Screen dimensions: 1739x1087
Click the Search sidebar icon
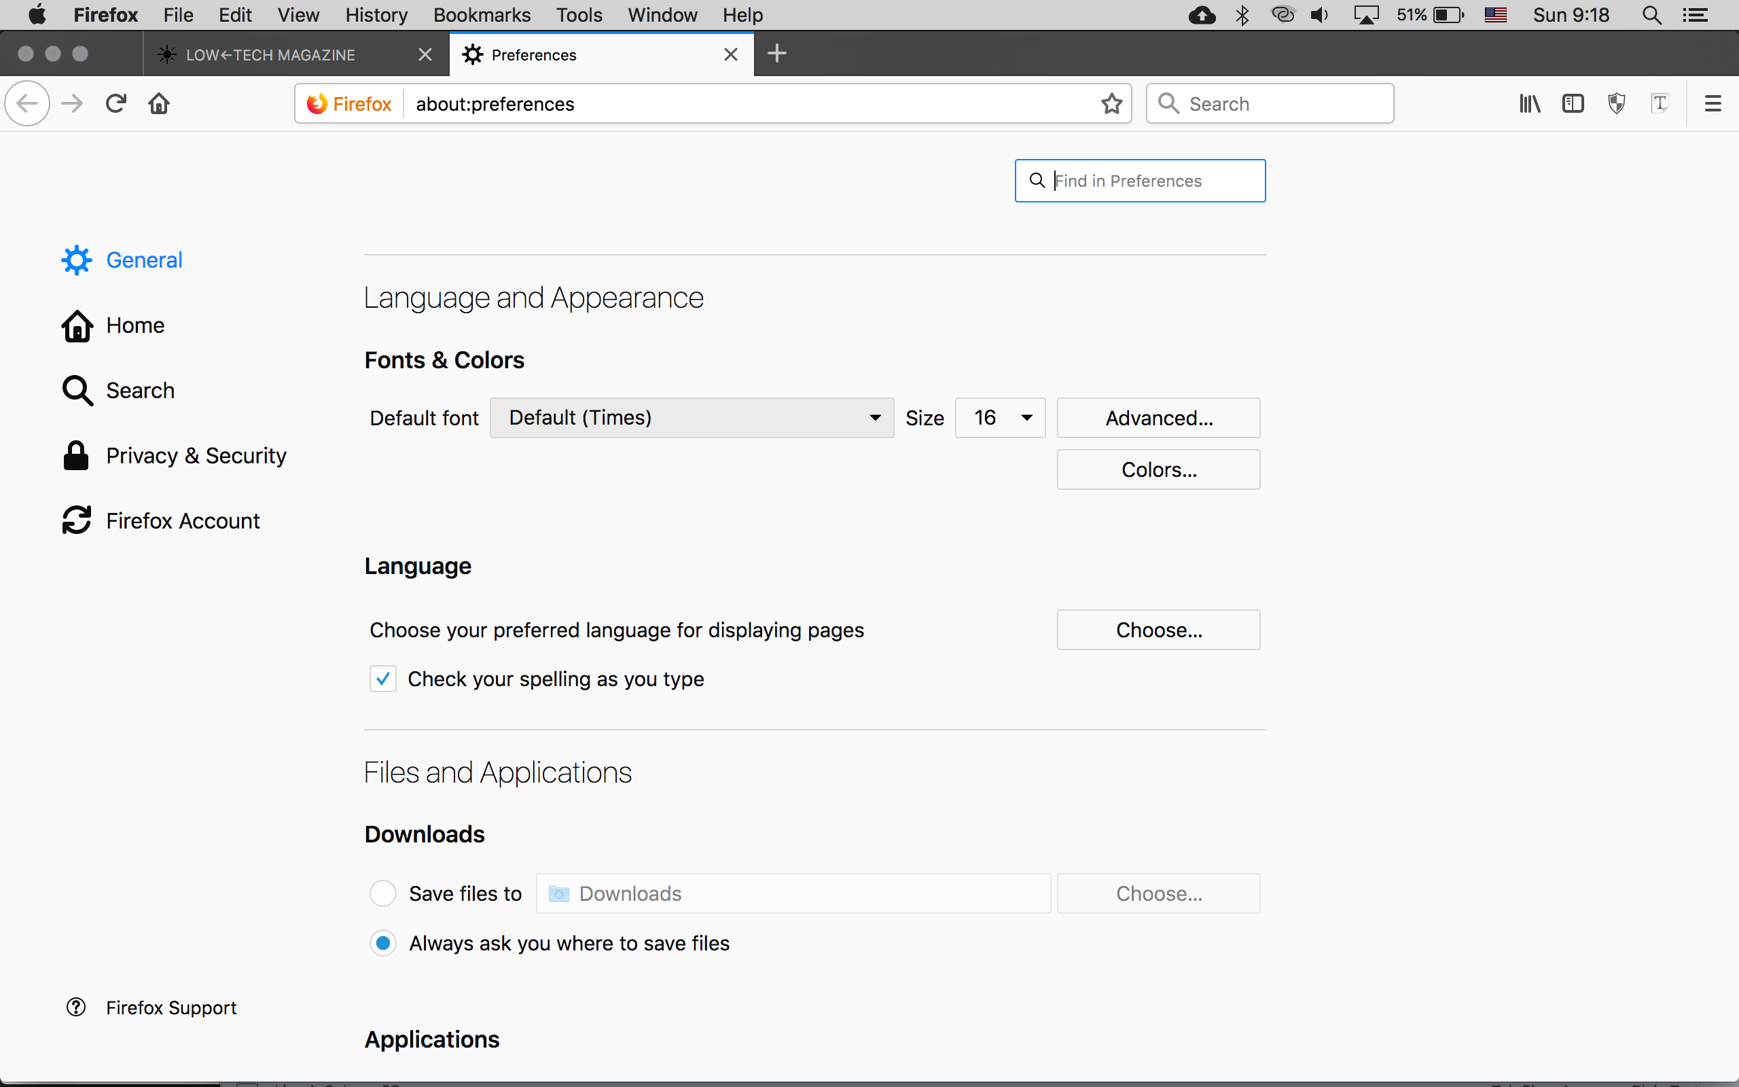76,391
